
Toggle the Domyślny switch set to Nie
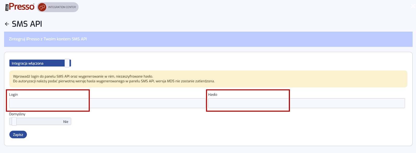(x=40, y=122)
